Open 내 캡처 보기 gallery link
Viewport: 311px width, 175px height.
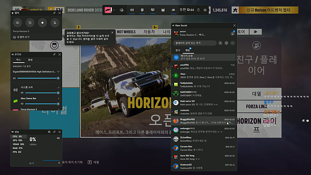click(21, 37)
